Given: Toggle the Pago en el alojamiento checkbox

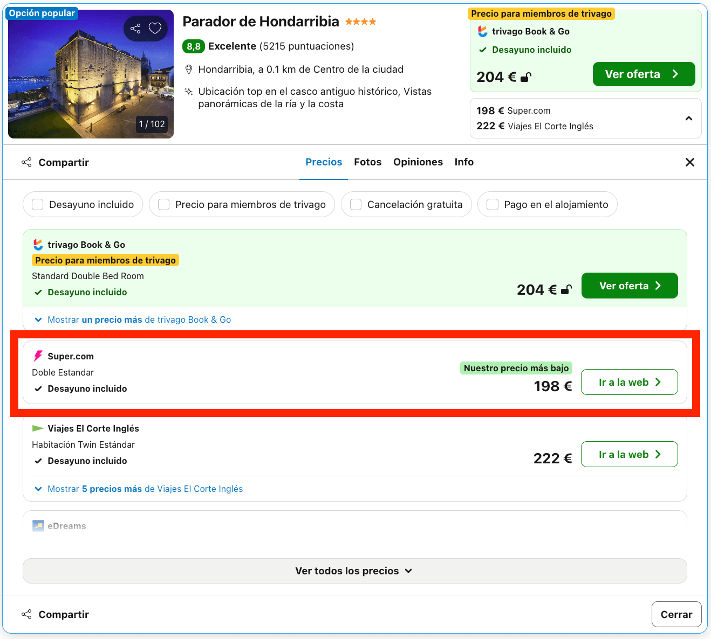Looking at the screenshot, I should pos(493,205).
